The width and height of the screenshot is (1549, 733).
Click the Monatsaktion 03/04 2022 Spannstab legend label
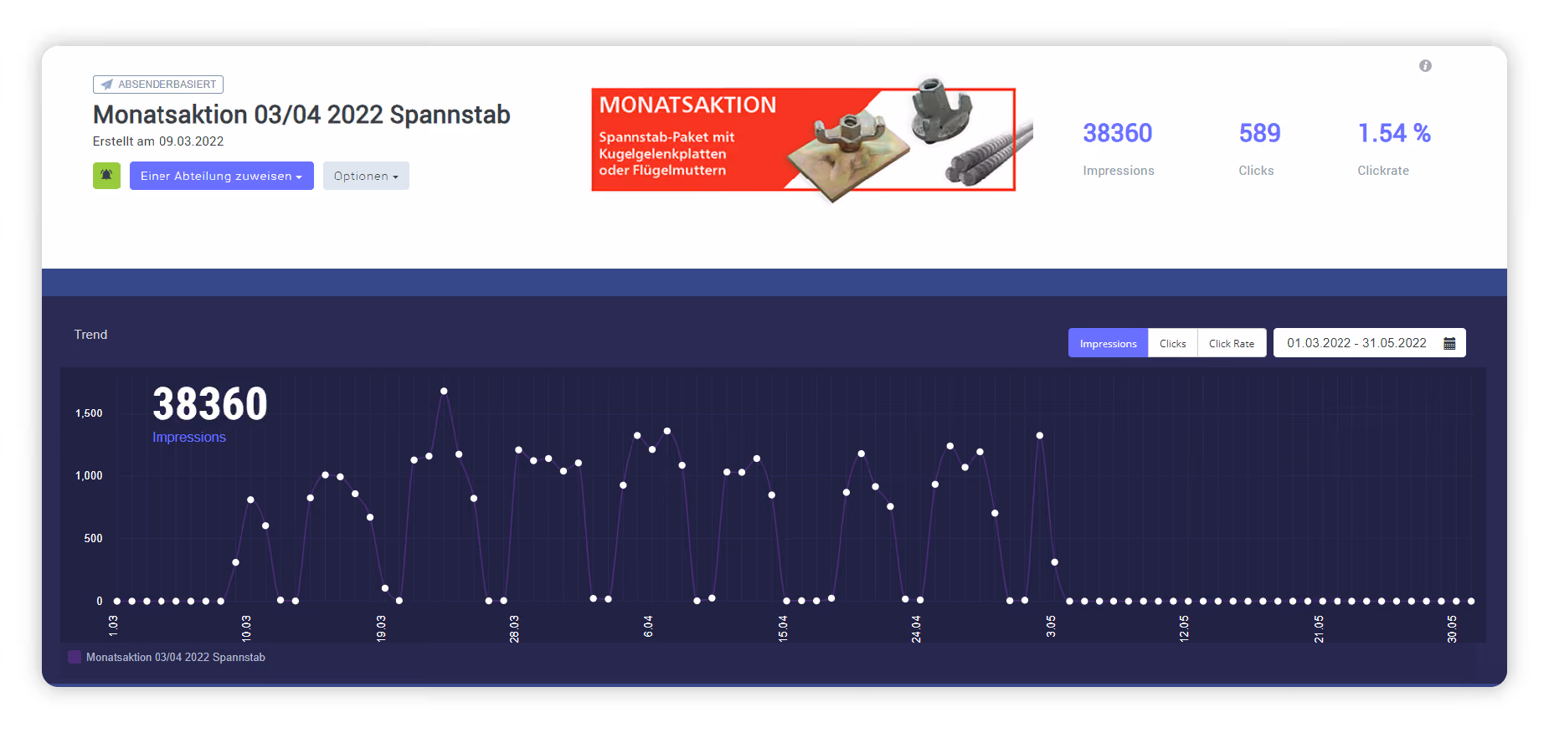(x=176, y=658)
